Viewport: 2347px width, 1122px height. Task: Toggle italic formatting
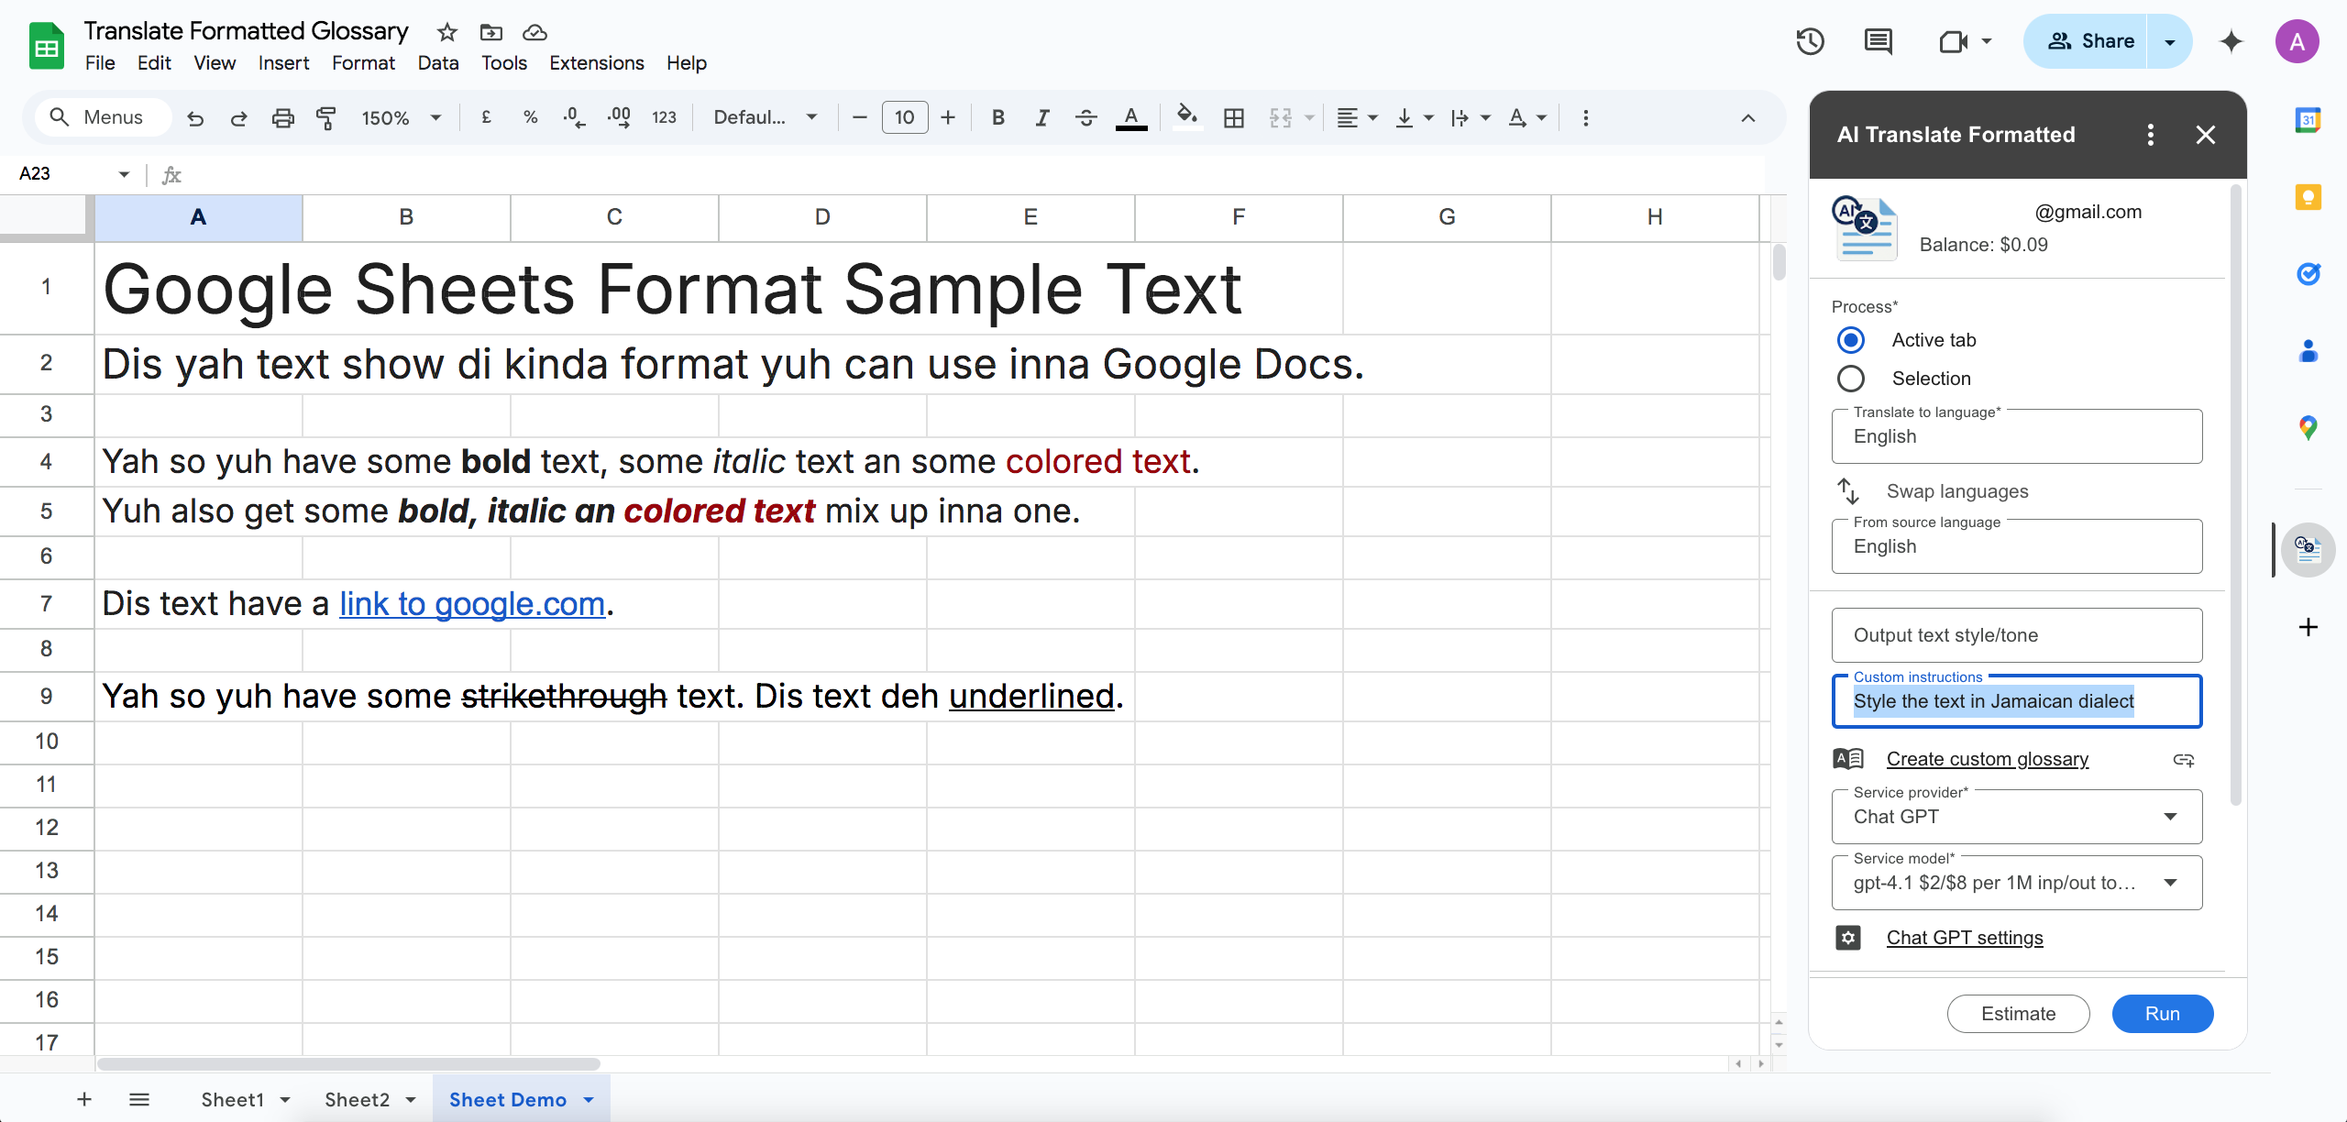click(x=1042, y=117)
